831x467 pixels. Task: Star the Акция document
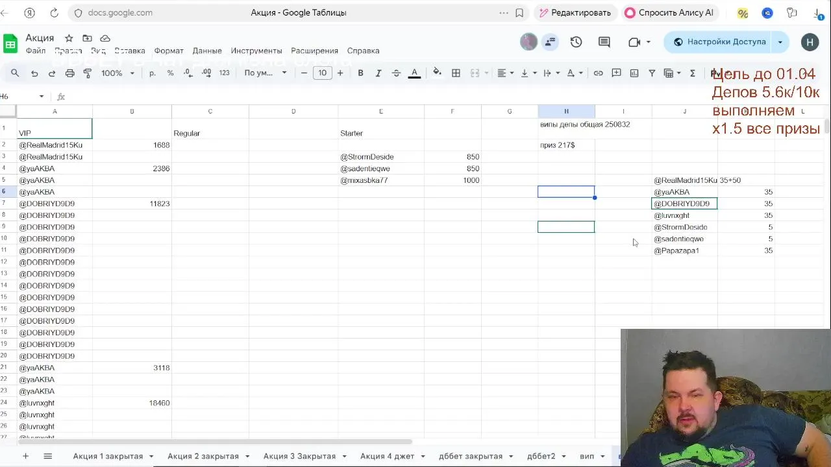pos(69,38)
